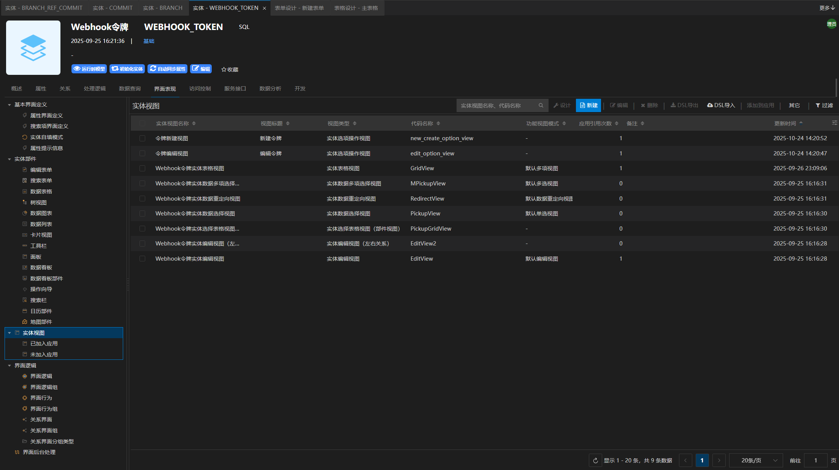Collapse the 实体部件 tree group
The height and width of the screenshot is (470, 839).
[x=10, y=159]
